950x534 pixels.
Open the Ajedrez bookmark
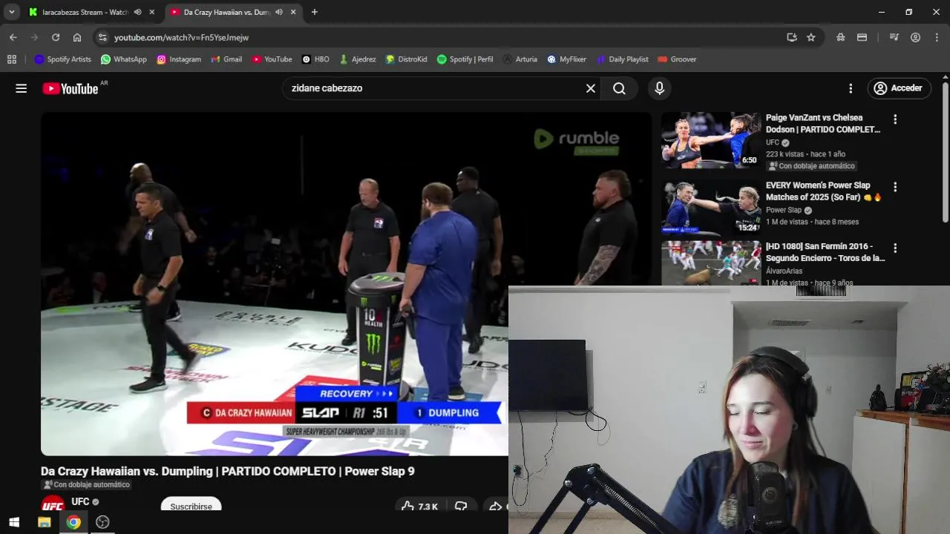click(357, 59)
